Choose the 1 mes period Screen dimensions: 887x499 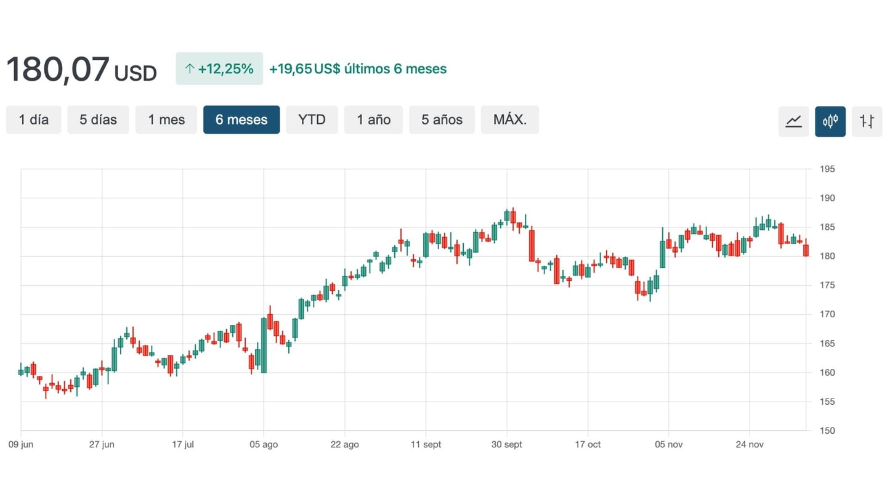pos(166,120)
